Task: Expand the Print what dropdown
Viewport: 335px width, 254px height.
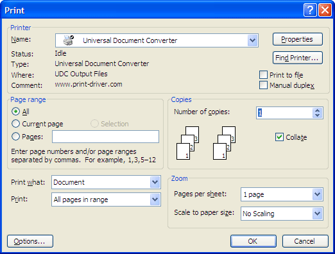Action: [155, 182]
